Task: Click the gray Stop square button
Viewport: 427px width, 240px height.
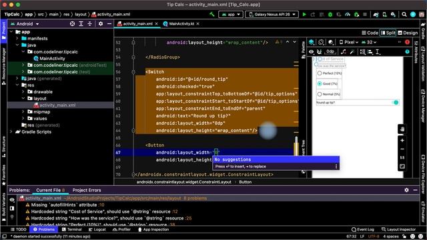Action: click(365, 15)
